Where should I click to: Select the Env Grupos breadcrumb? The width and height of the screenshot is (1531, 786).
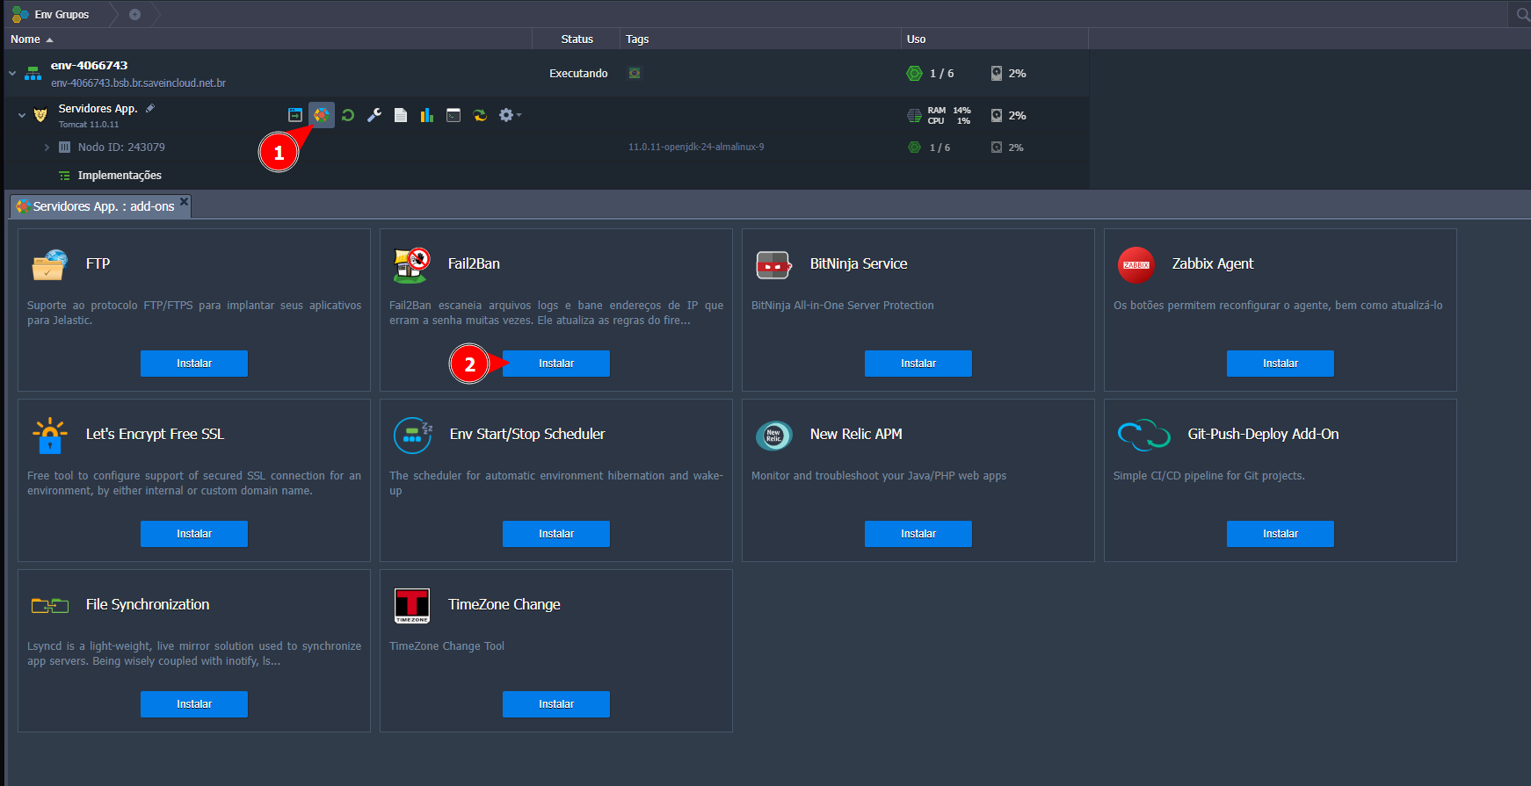click(62, 14)
